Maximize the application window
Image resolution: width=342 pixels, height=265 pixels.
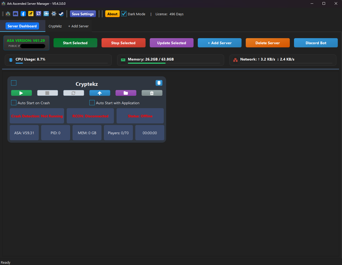tap(324, 3)
